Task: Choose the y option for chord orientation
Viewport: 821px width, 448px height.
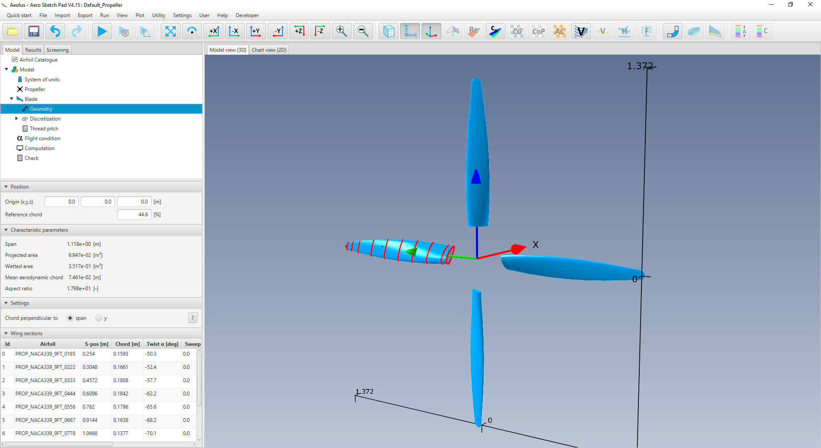Action: pyautogui.click(x=99, y=318)
